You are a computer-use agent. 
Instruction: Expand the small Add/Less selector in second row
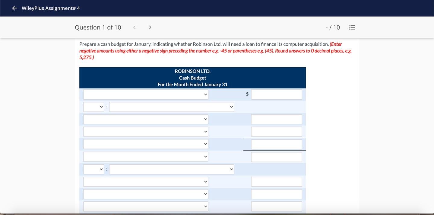coord(93,106)
